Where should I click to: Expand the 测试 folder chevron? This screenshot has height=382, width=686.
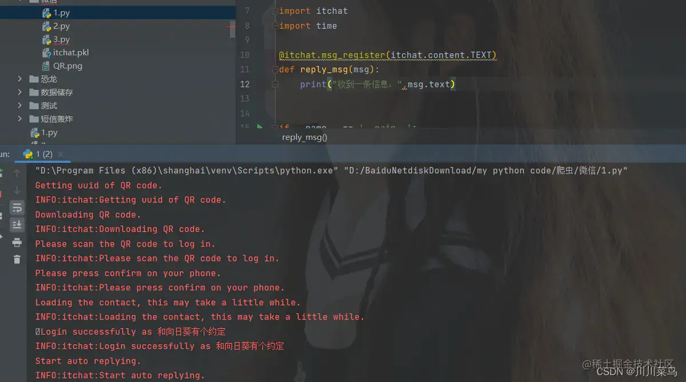coord(19,106)
